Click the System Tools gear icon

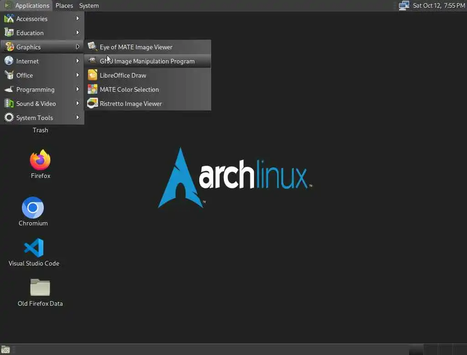[9, 117]
